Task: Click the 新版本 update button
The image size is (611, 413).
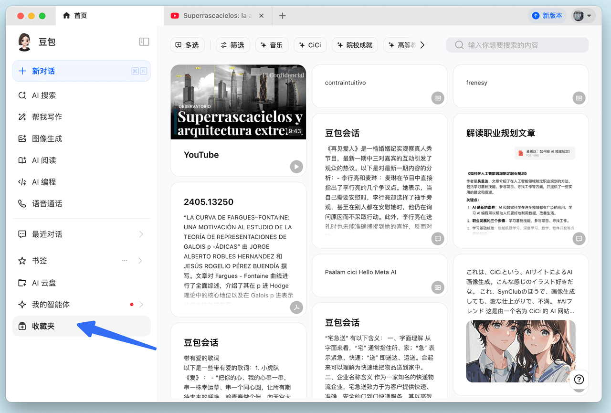Action: (x=547, y=16)
